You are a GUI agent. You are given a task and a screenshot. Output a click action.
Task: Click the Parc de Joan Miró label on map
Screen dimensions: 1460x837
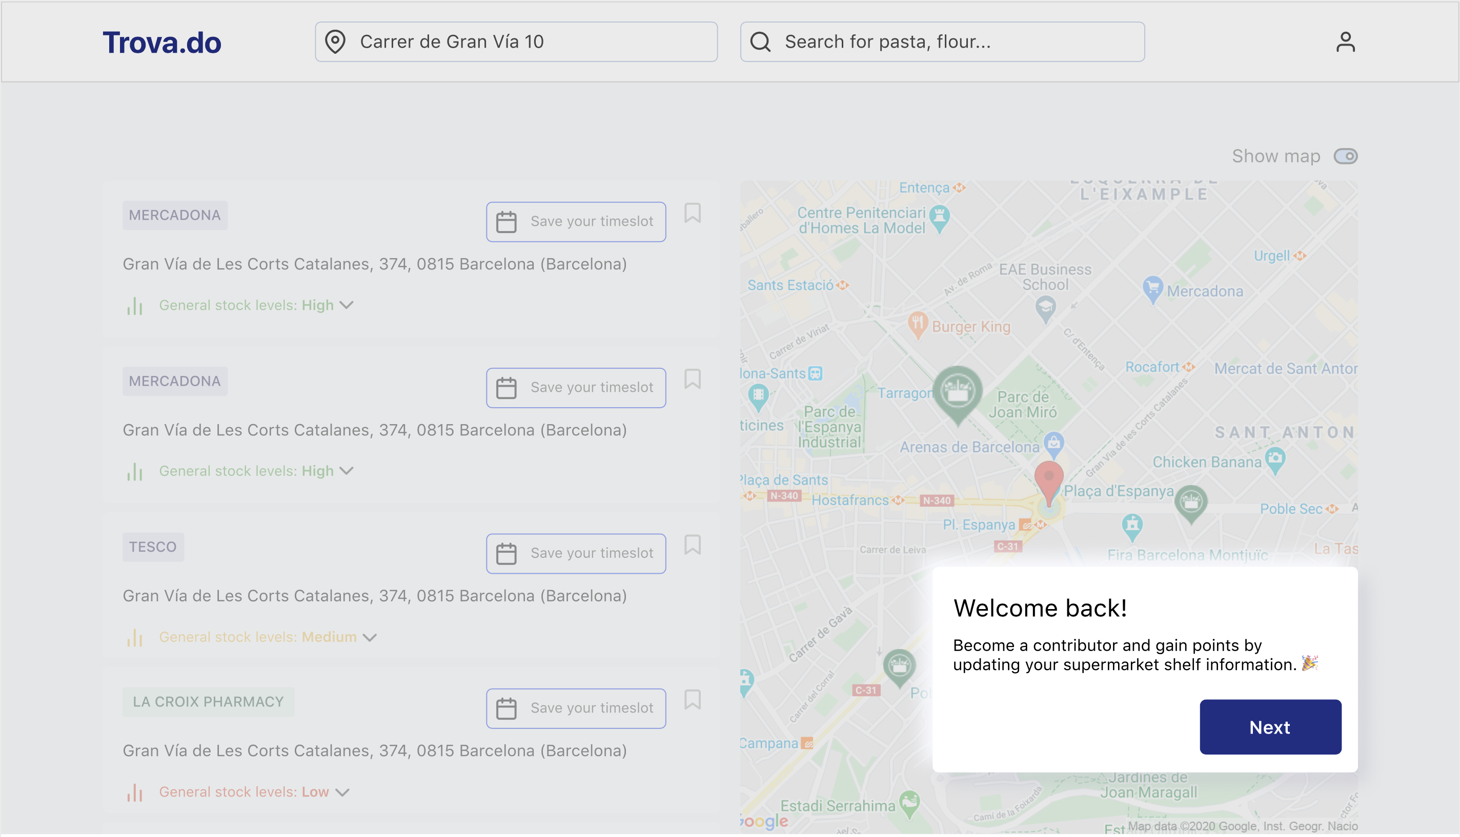coord(1022,404)
